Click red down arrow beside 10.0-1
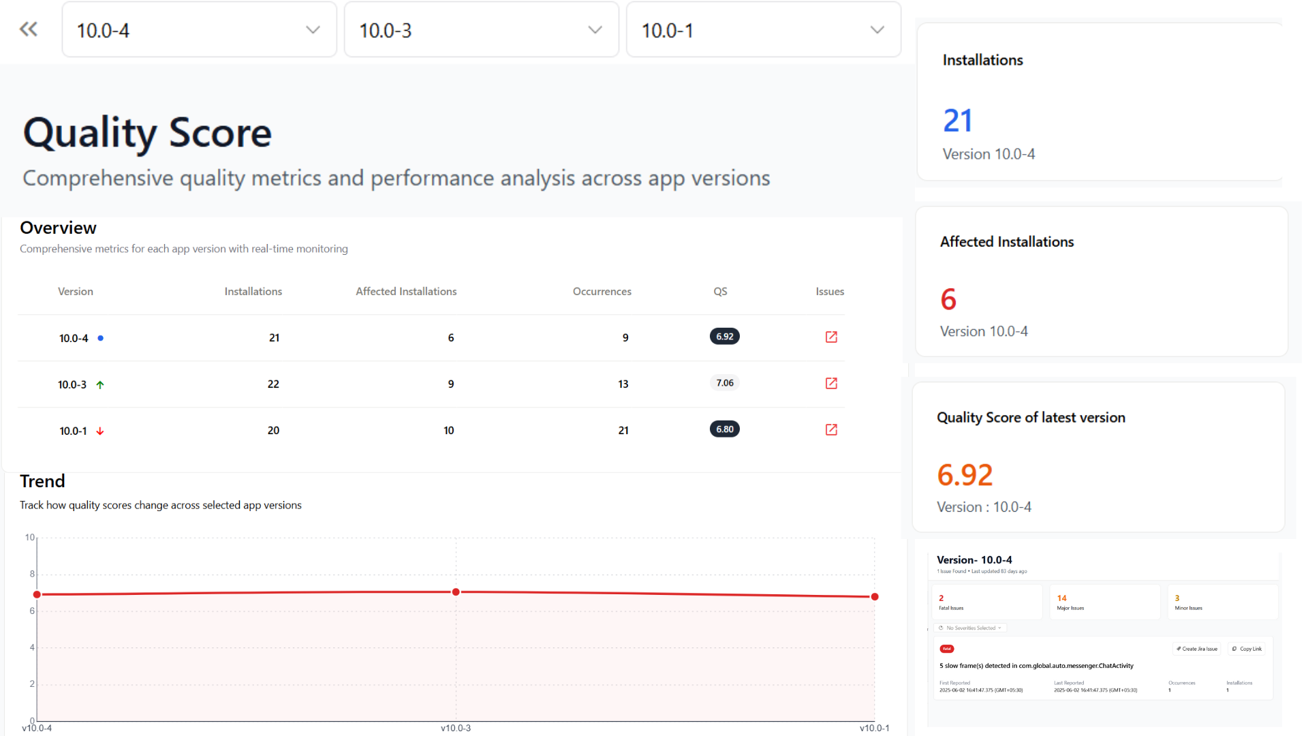 pyautogui.click(x=100, y=431)
